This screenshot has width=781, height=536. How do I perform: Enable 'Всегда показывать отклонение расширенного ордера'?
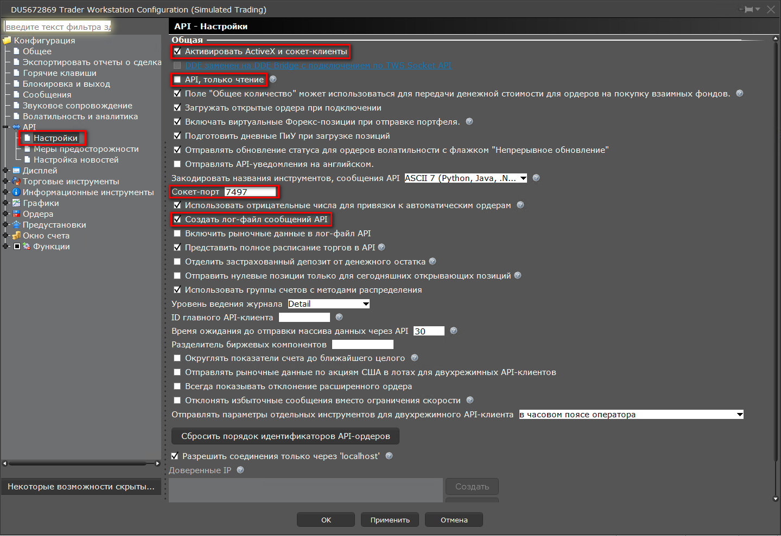177,386
